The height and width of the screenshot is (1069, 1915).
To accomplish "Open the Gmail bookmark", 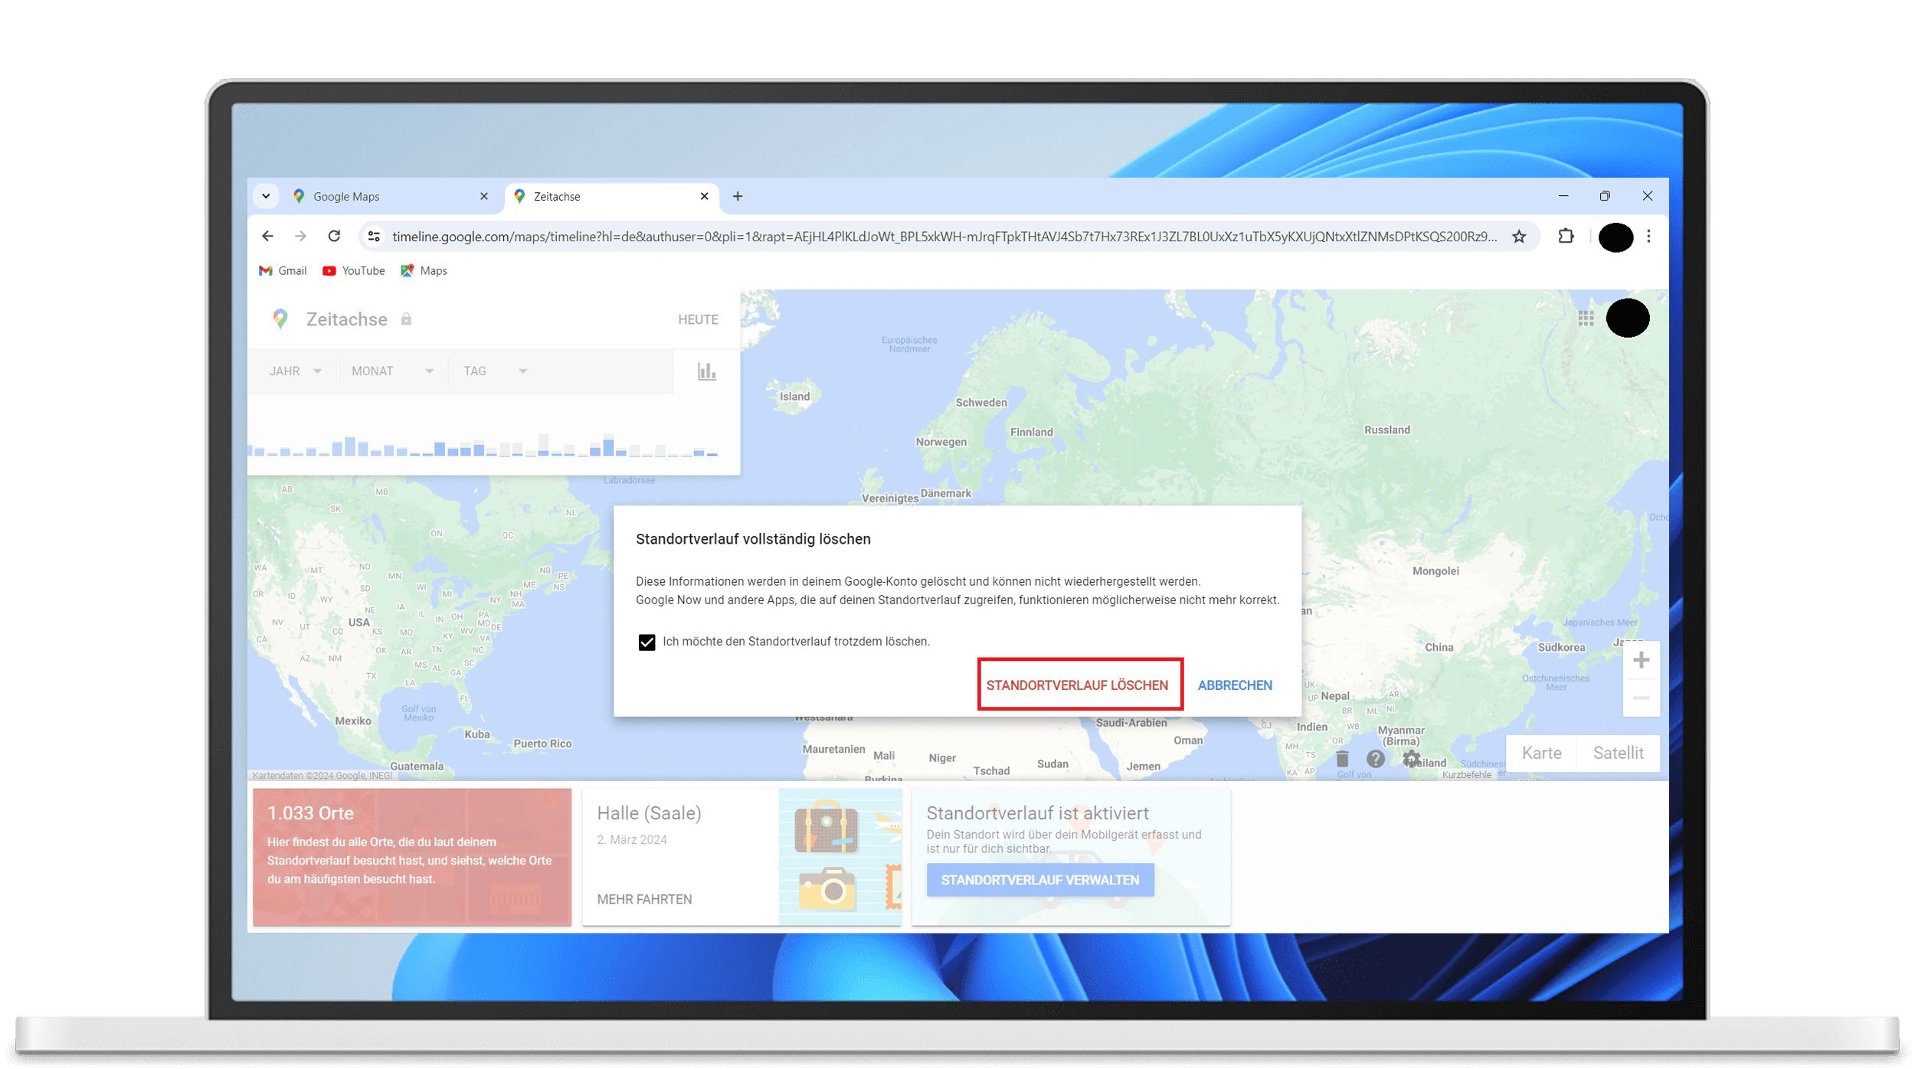I will point(283,271).
